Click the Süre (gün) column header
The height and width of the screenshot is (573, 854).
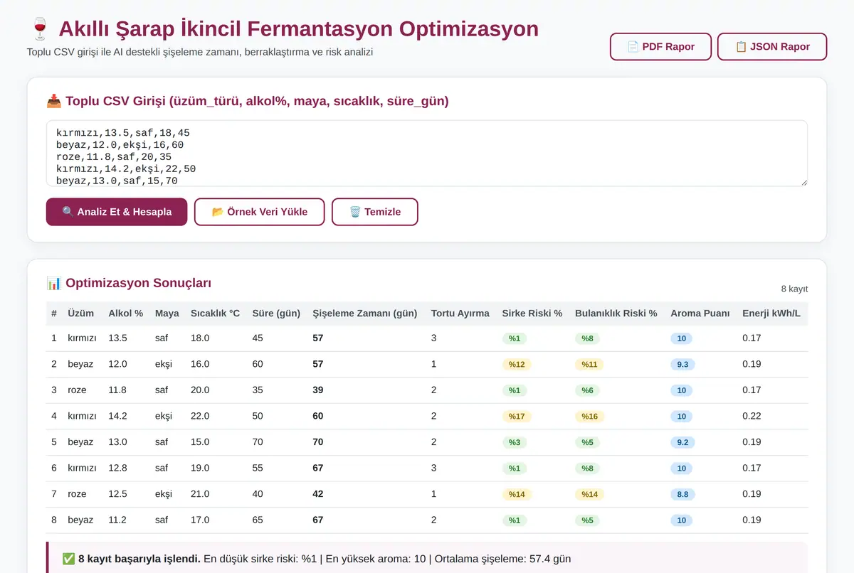coord(276,314)
